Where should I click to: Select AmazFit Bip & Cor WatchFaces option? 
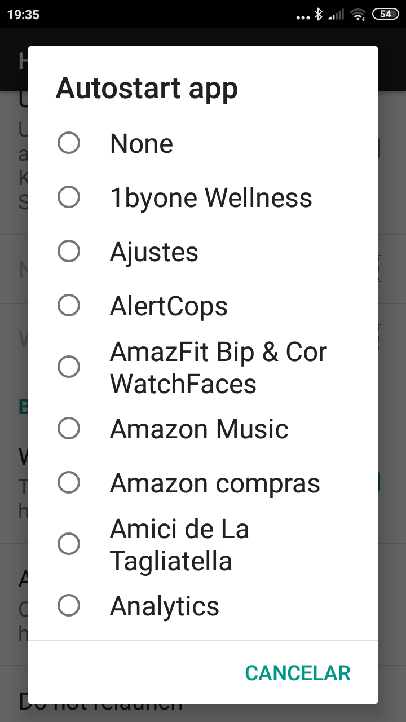click(69, 367)
